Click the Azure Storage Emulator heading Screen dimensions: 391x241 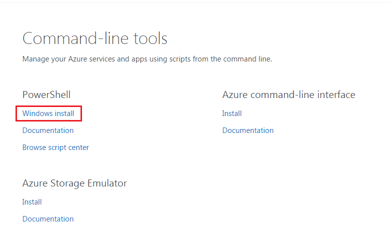[x=74, y=183]
